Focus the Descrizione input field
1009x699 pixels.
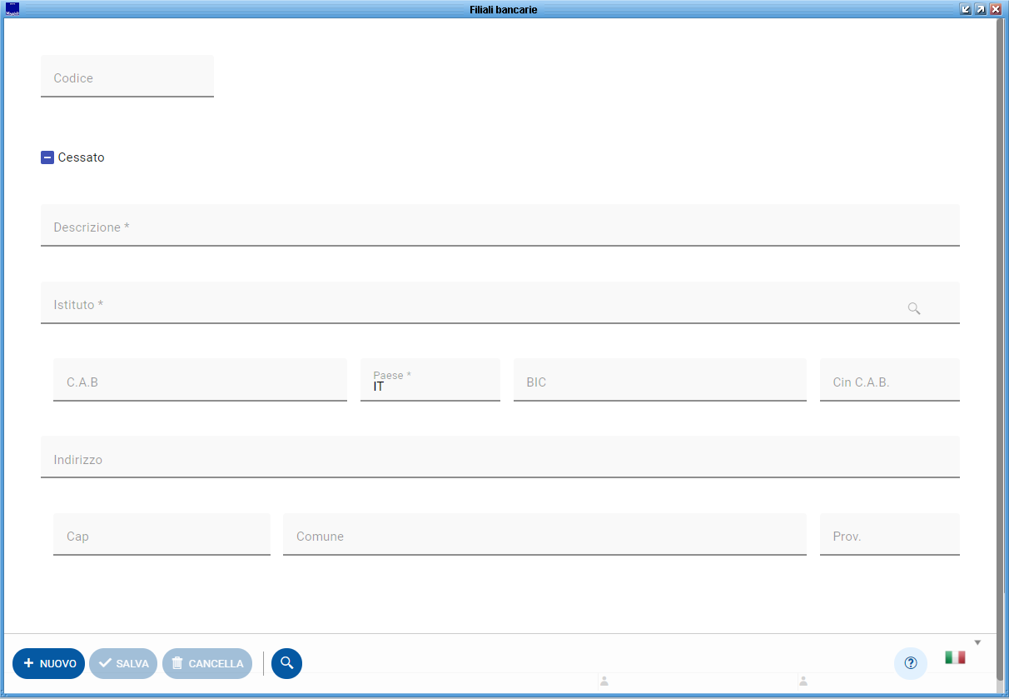coord(500,226)
